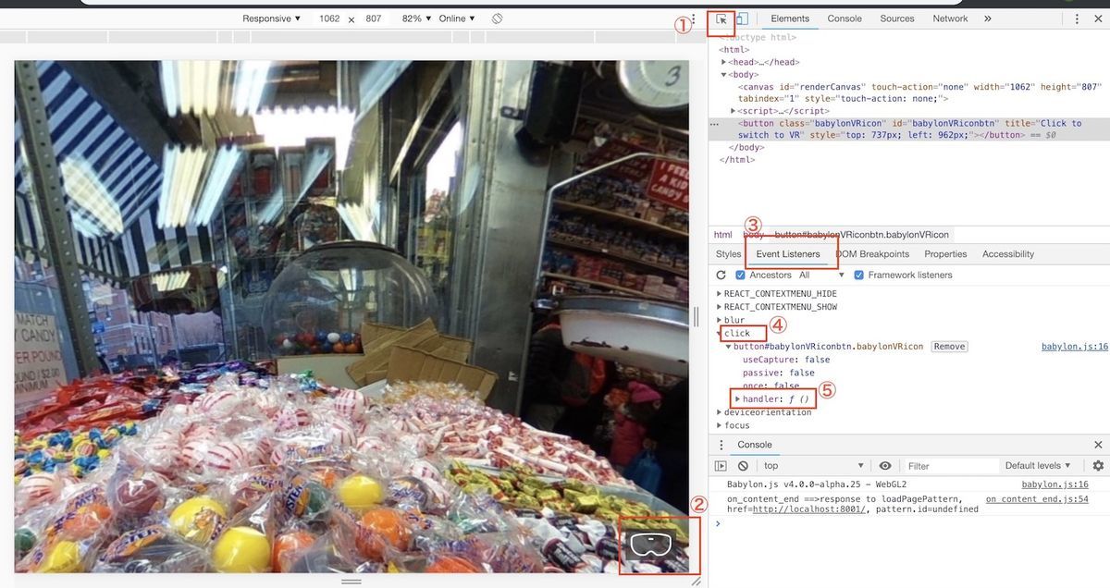
Task: Open the Accessibility tab
Action: 1008,254
